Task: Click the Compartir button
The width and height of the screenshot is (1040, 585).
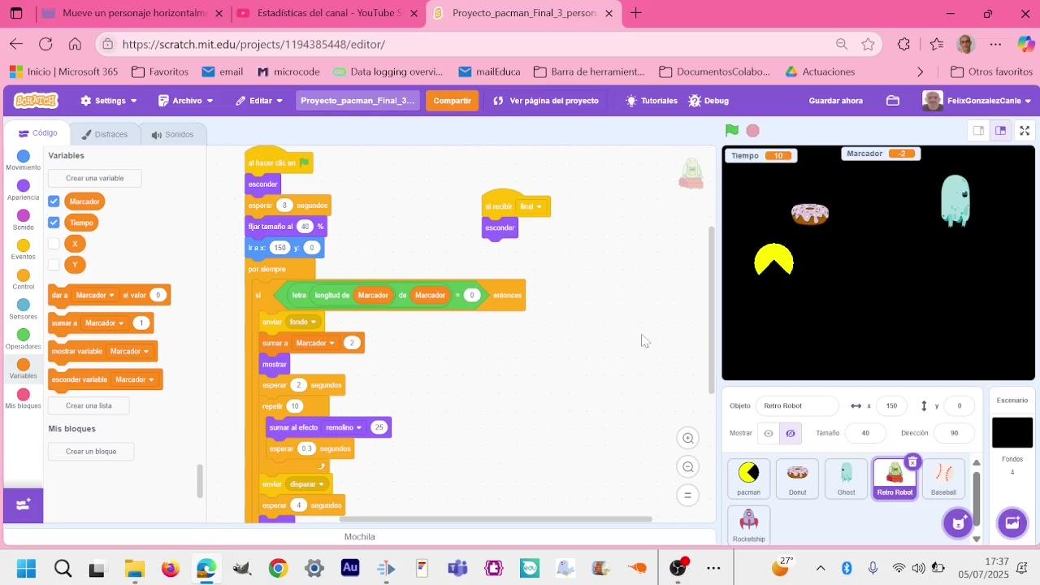Action: pos(452,101)
